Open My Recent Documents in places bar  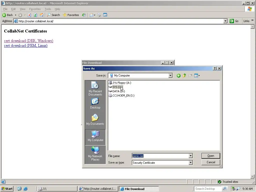(x=95, y=88)
